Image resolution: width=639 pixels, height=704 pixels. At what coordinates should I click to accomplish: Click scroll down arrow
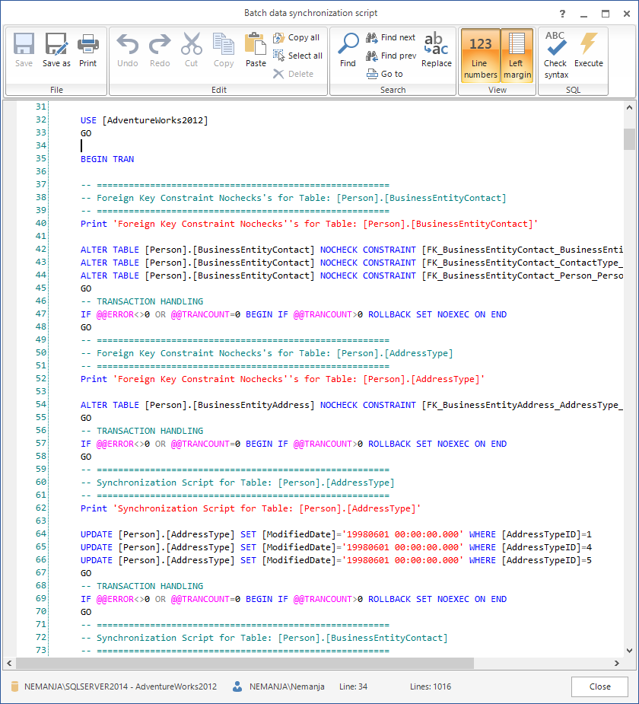click(x=629, y=651)
